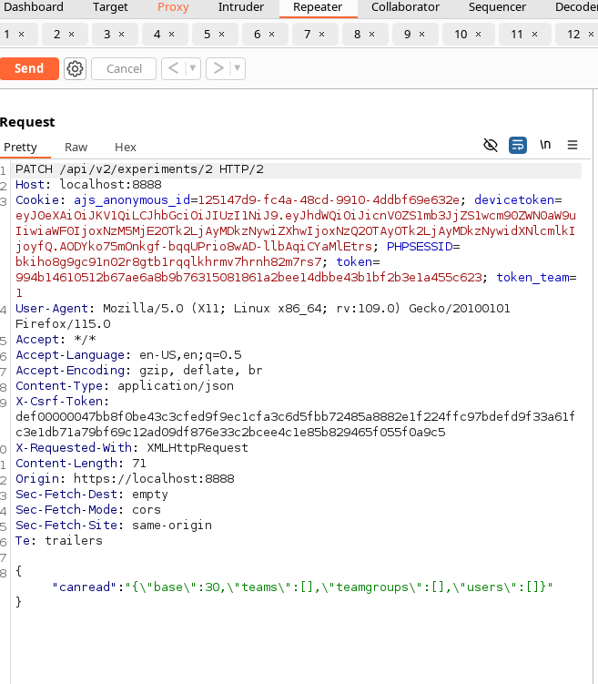Expand the back history dropdown arrow

(192, 68)
